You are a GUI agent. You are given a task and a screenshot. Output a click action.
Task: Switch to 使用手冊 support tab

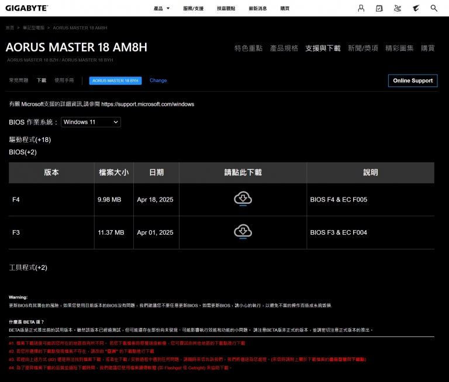click(64, 81)
